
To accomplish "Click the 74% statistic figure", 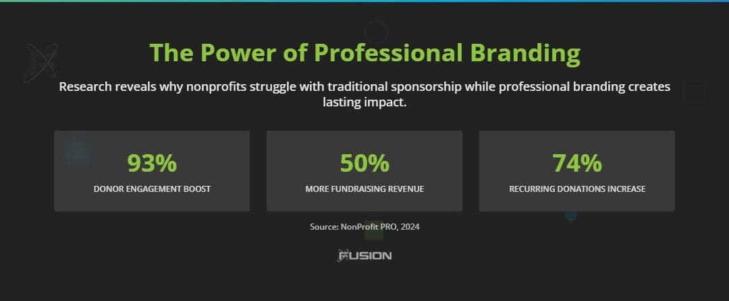I will [x=577, y=163].
